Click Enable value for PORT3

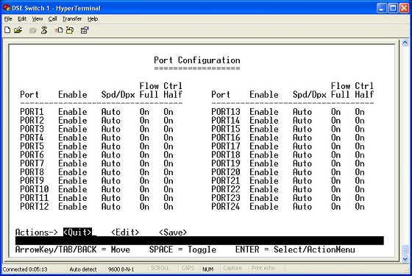coord(73,129)
